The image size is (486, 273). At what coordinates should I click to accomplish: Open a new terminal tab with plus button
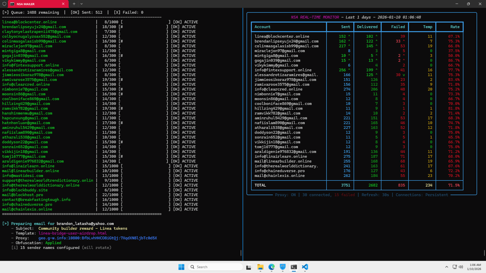[74, 4]
